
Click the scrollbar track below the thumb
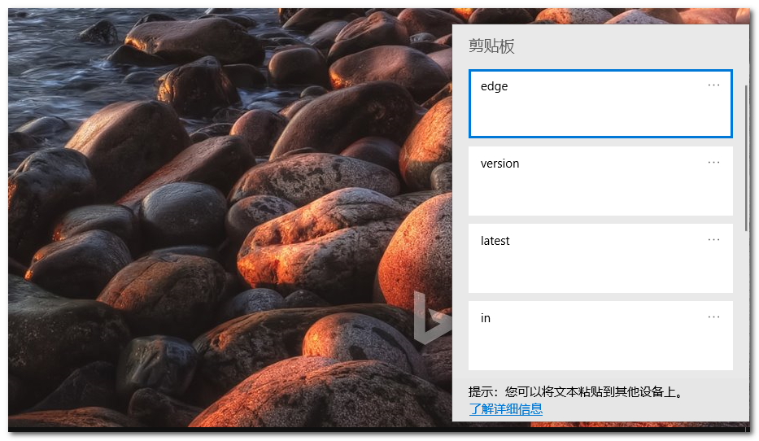click(x=747, y=301)
